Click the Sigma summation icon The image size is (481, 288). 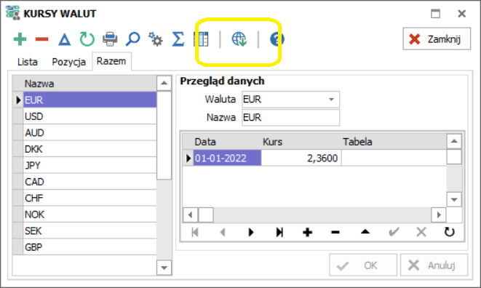178,39
